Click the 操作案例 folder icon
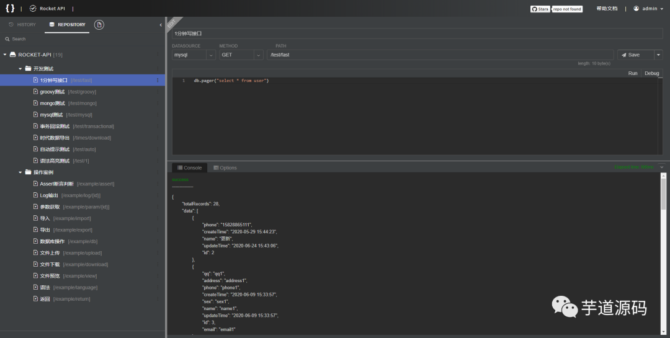This screenshot has width=670, height=338. tap(28, 172)
